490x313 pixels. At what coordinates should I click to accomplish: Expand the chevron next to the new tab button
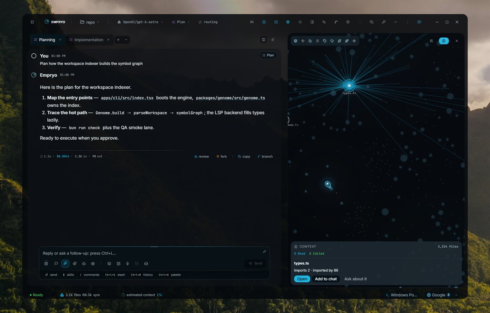[126, 40]
